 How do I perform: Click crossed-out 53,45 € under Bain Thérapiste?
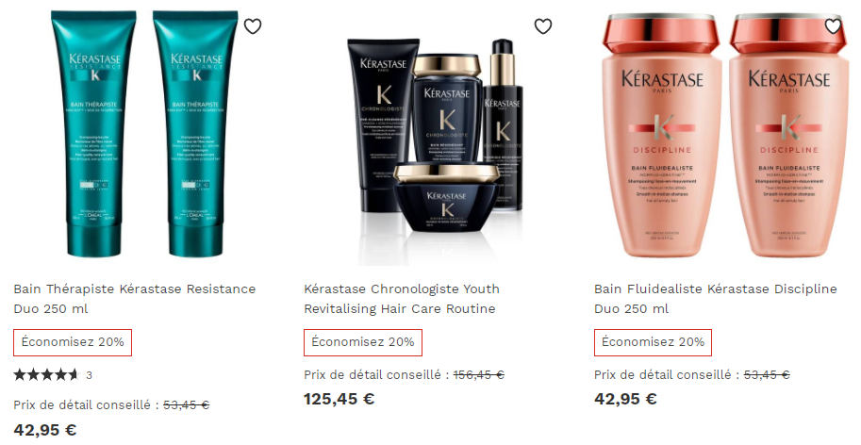pos(186,405)
